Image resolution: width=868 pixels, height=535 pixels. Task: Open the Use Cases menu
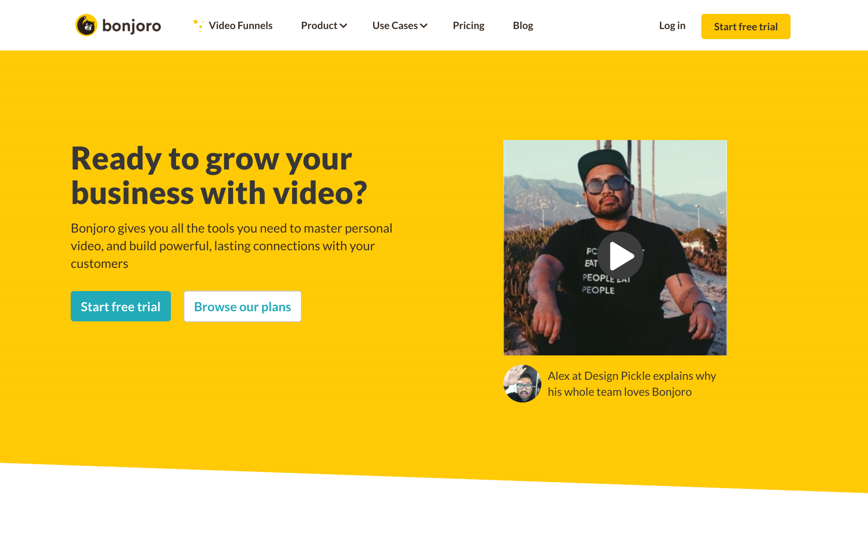click(395, 26)
